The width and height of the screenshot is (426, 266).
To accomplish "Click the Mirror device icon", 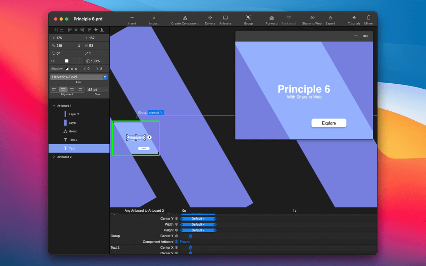I will click(368, 18).
